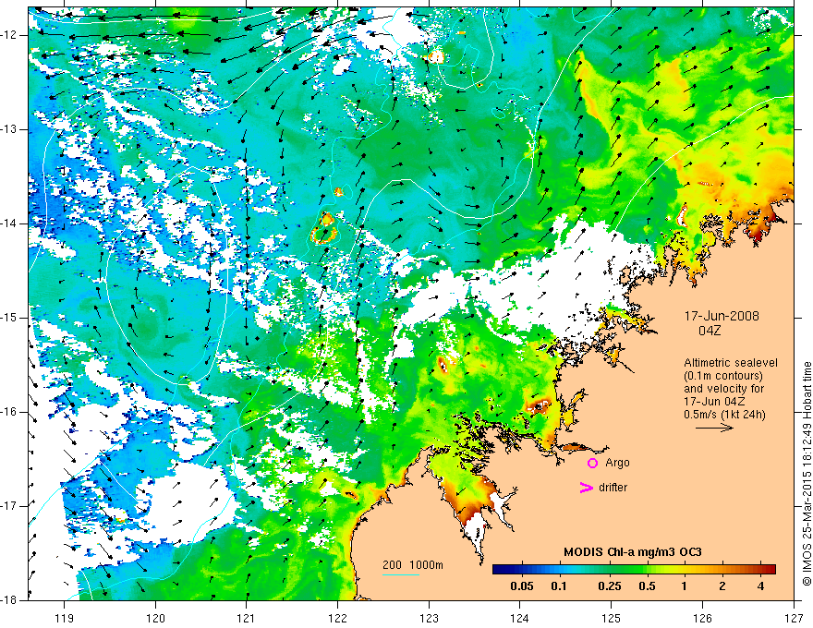Click the "04Z" time label under date

[x=710, y=331]
